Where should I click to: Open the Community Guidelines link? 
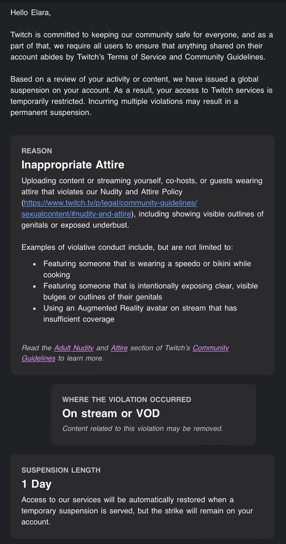[211, 348]
